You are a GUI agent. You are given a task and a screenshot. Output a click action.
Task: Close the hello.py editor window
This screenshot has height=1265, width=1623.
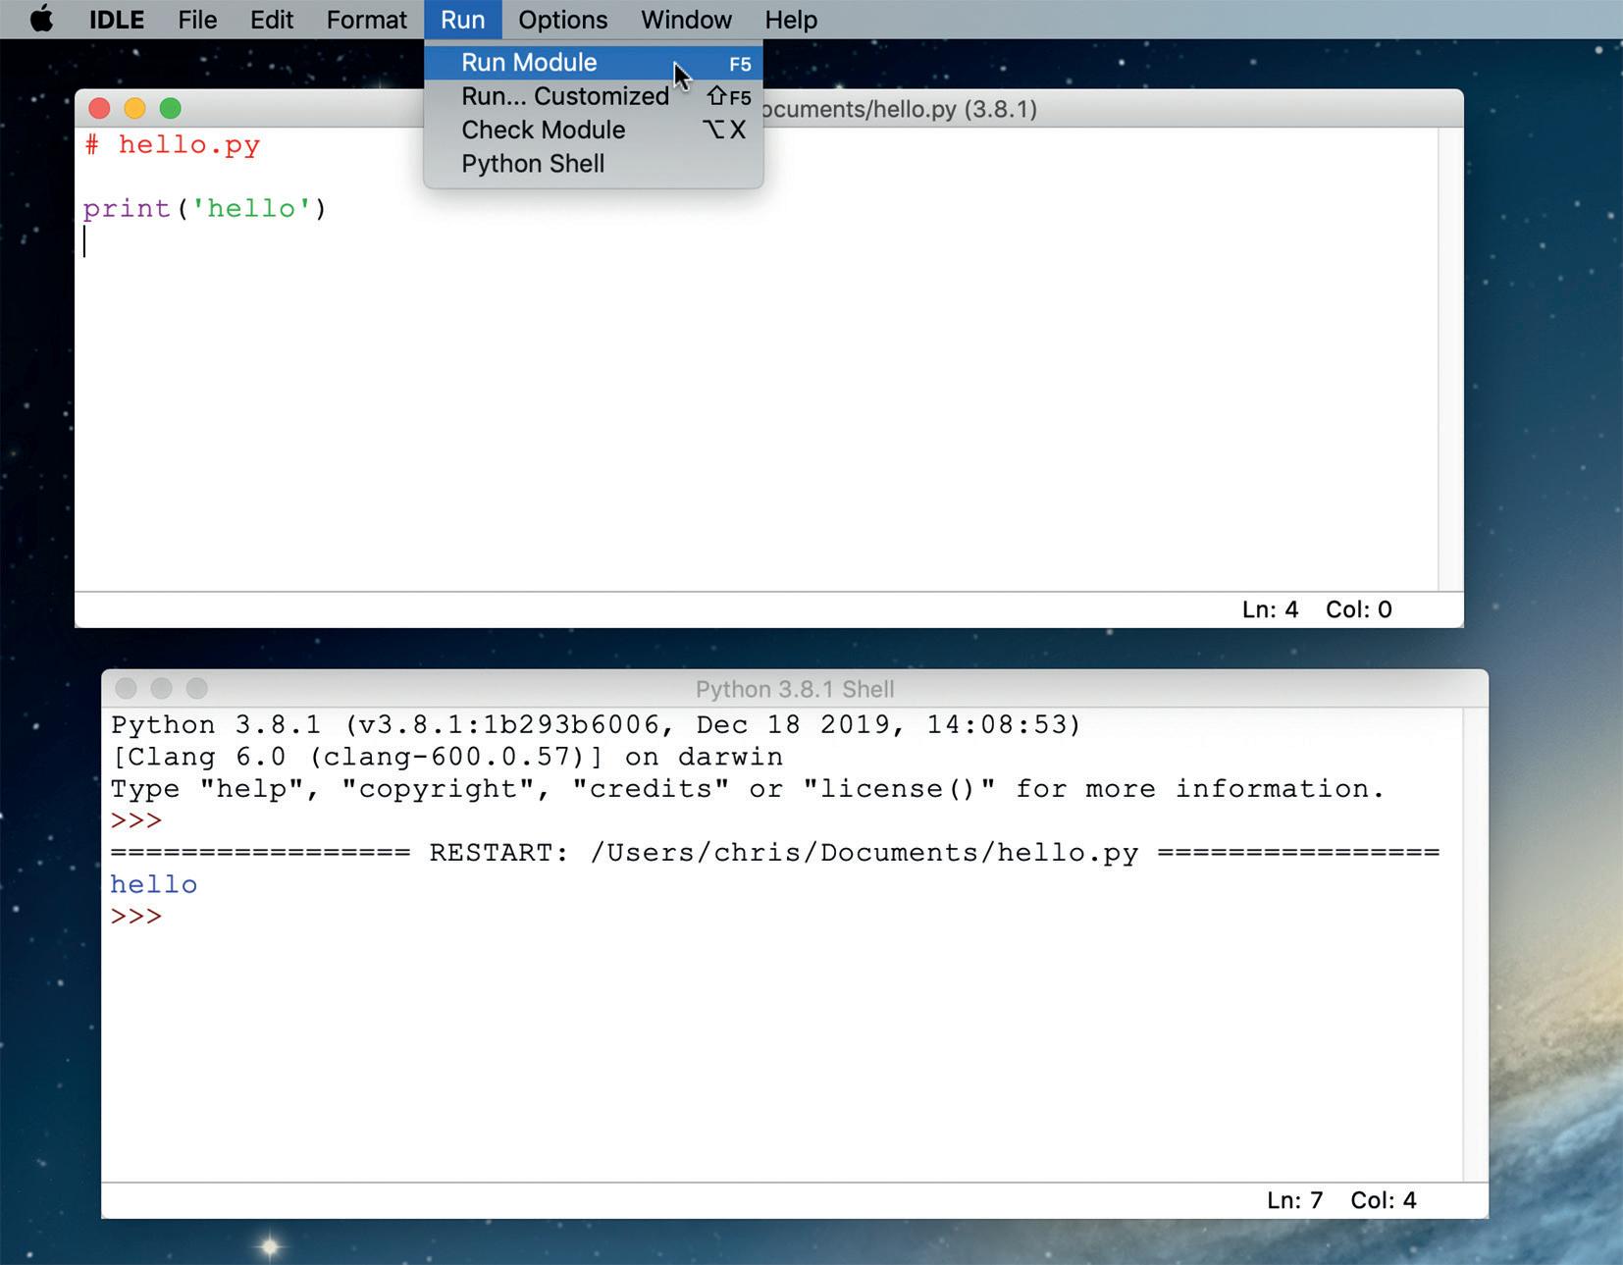point(99,108)
